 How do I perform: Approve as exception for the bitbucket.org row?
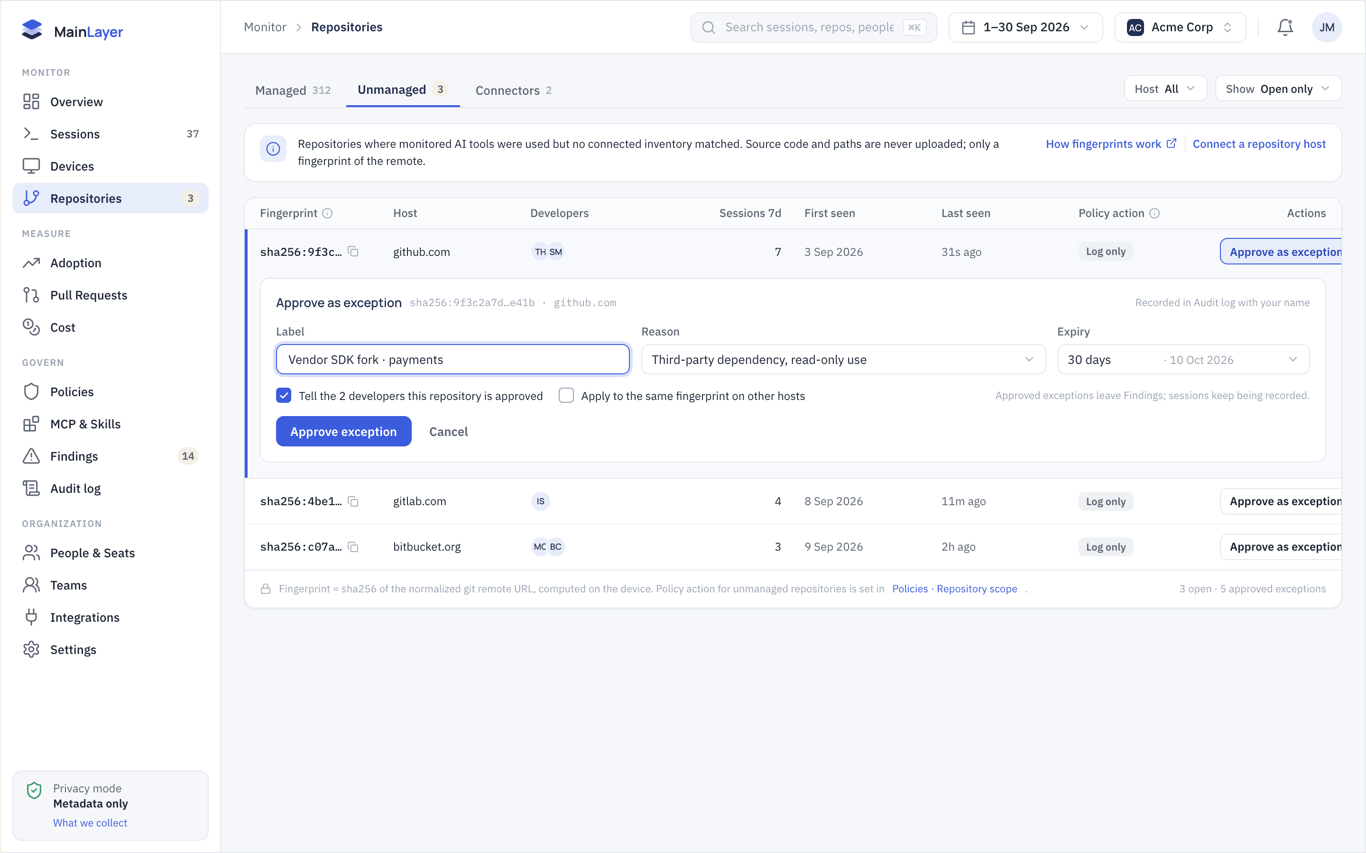pyautogui.click(x=1281, y=547)
